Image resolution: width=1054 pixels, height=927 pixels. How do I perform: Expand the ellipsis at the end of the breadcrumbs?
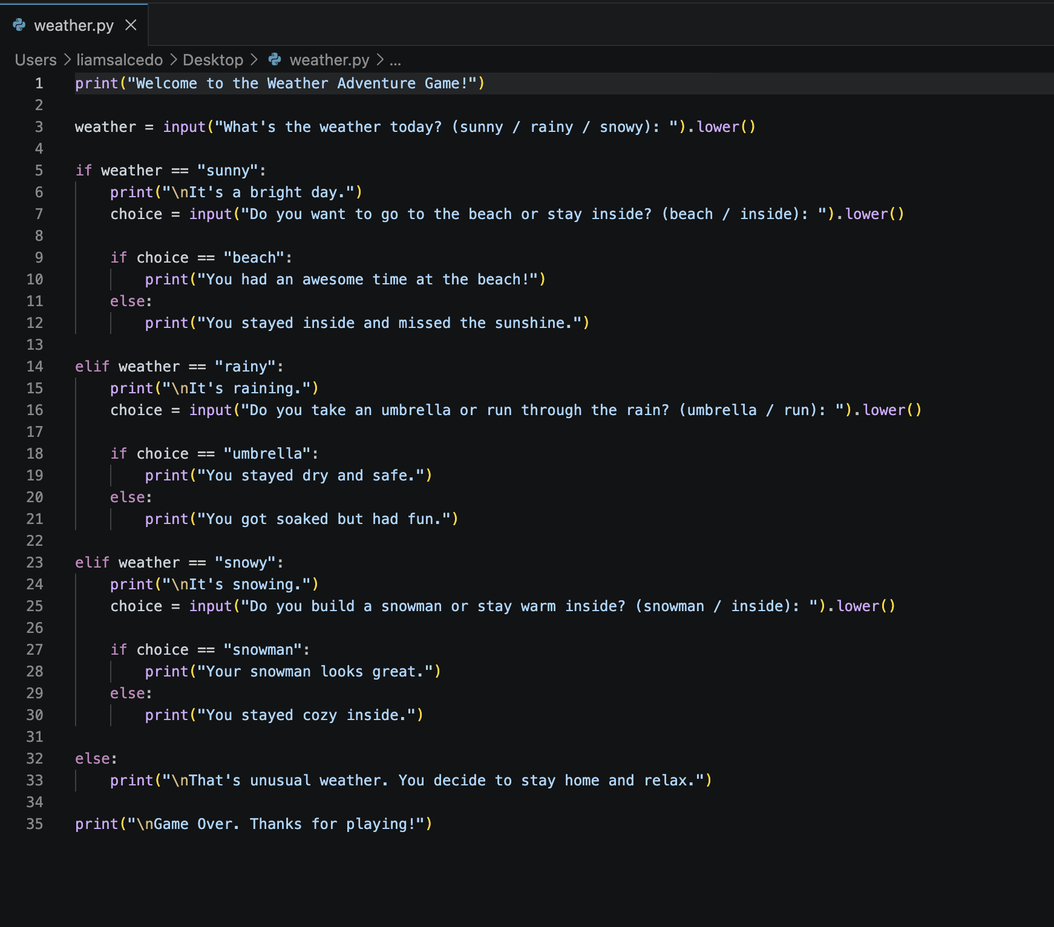[x=395, y=59]
